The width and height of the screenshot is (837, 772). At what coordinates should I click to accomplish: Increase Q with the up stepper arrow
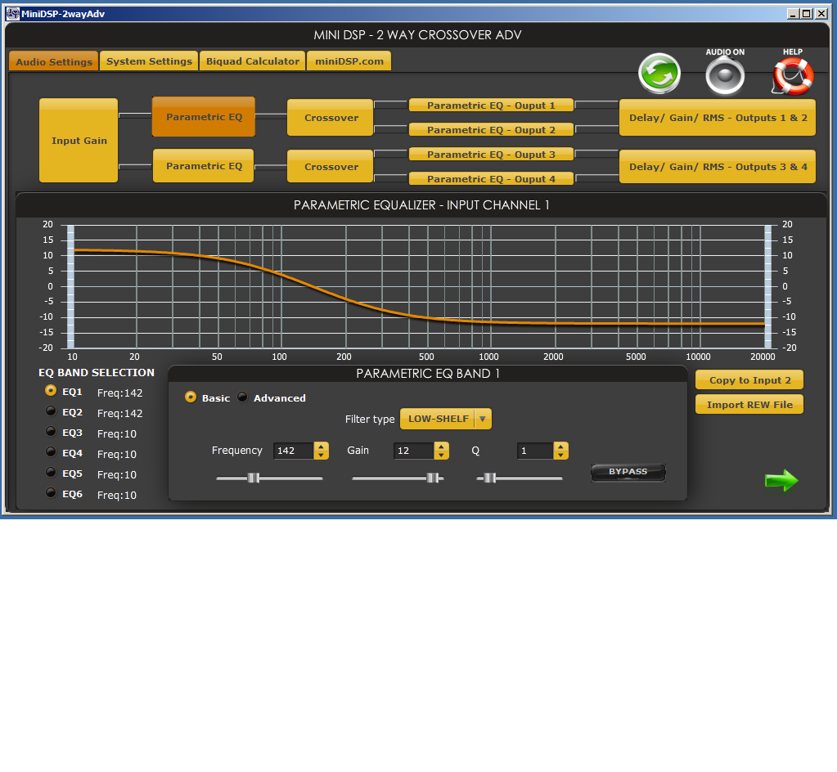[x=560, y=447]
